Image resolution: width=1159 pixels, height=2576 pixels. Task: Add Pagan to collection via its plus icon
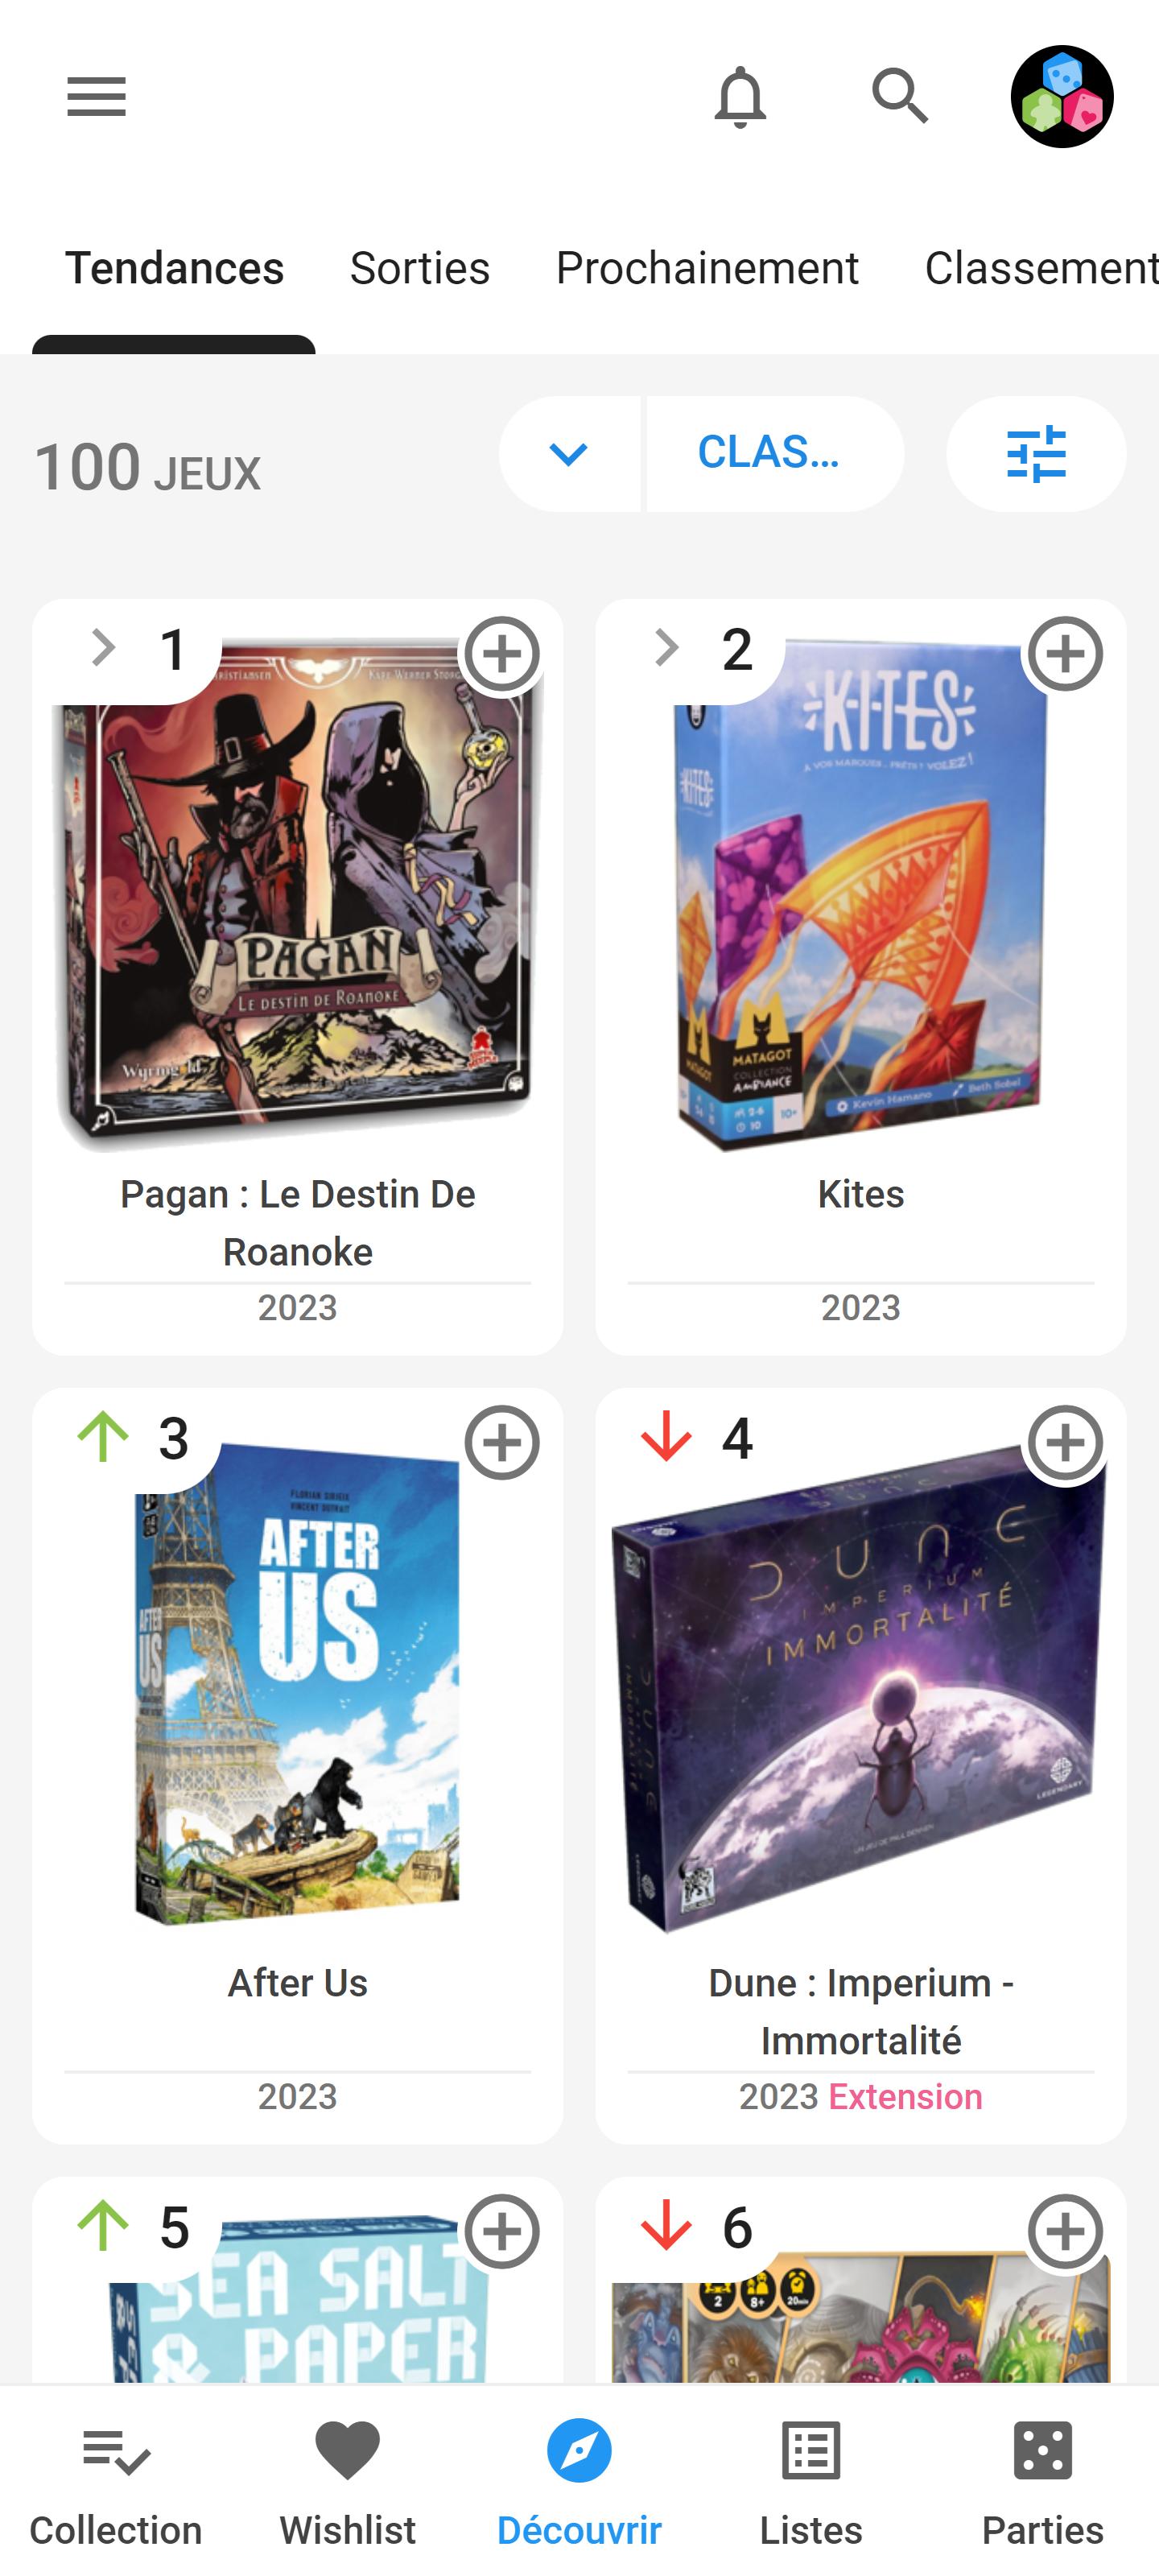502,654
